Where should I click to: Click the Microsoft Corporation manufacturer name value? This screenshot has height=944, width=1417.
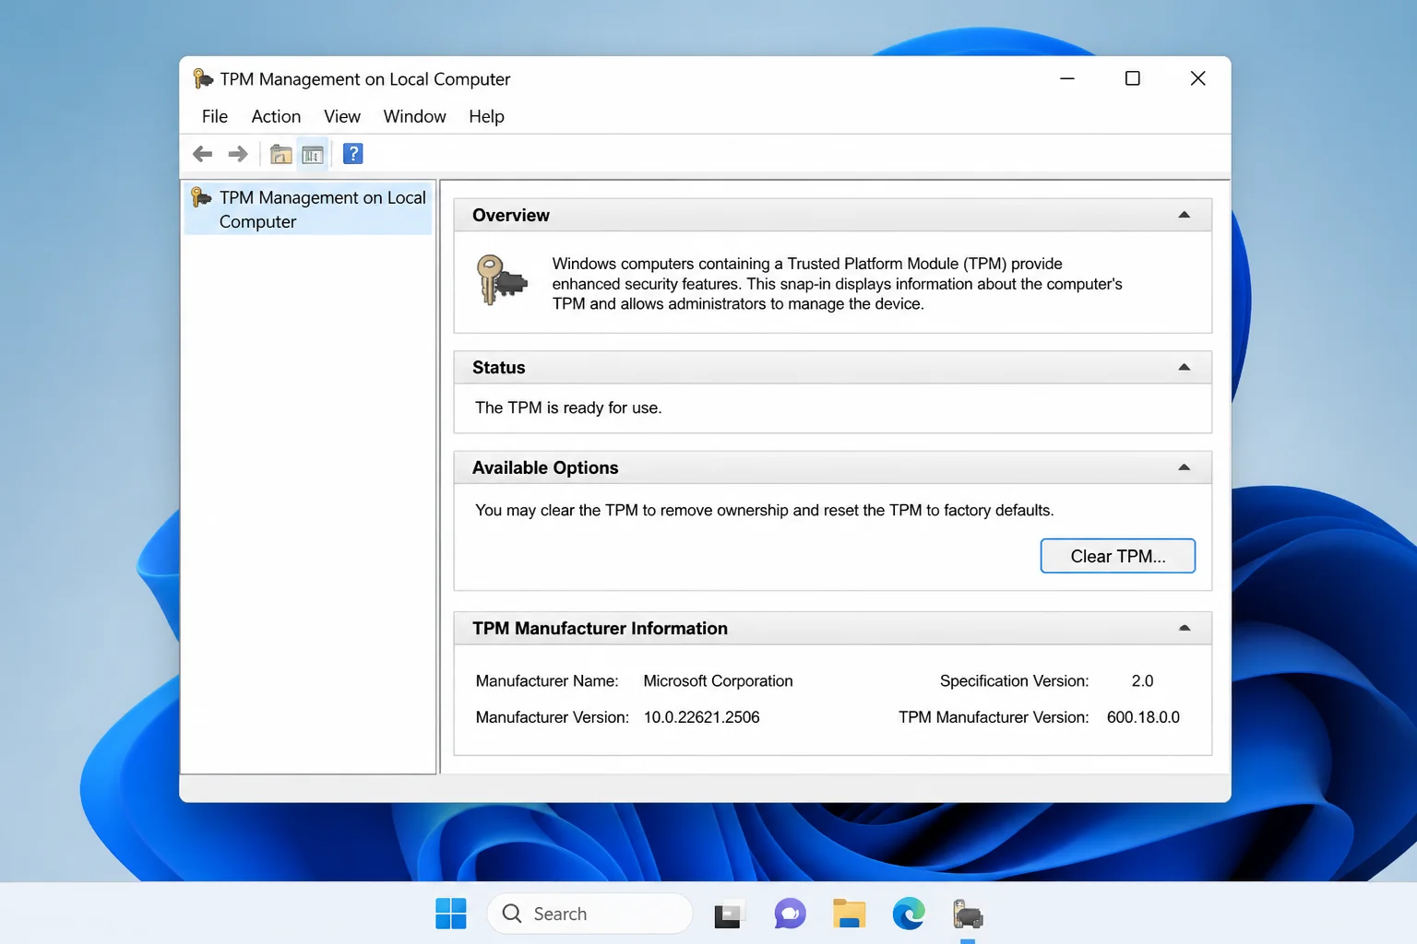click(x=718, y=680)
